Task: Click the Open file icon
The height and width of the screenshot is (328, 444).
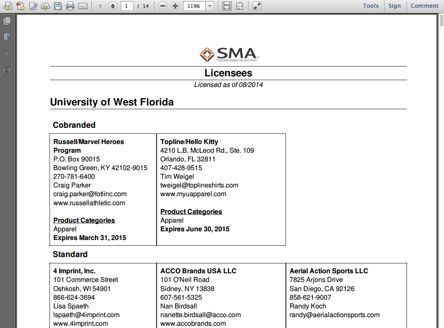Action: pyautogui.click(x=8, y=6)
